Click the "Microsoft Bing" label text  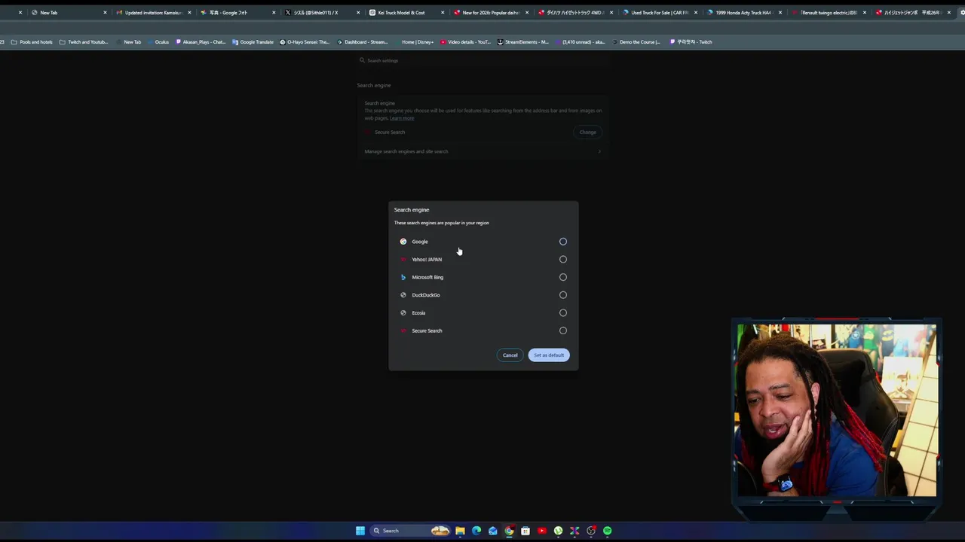click(427, 277)
